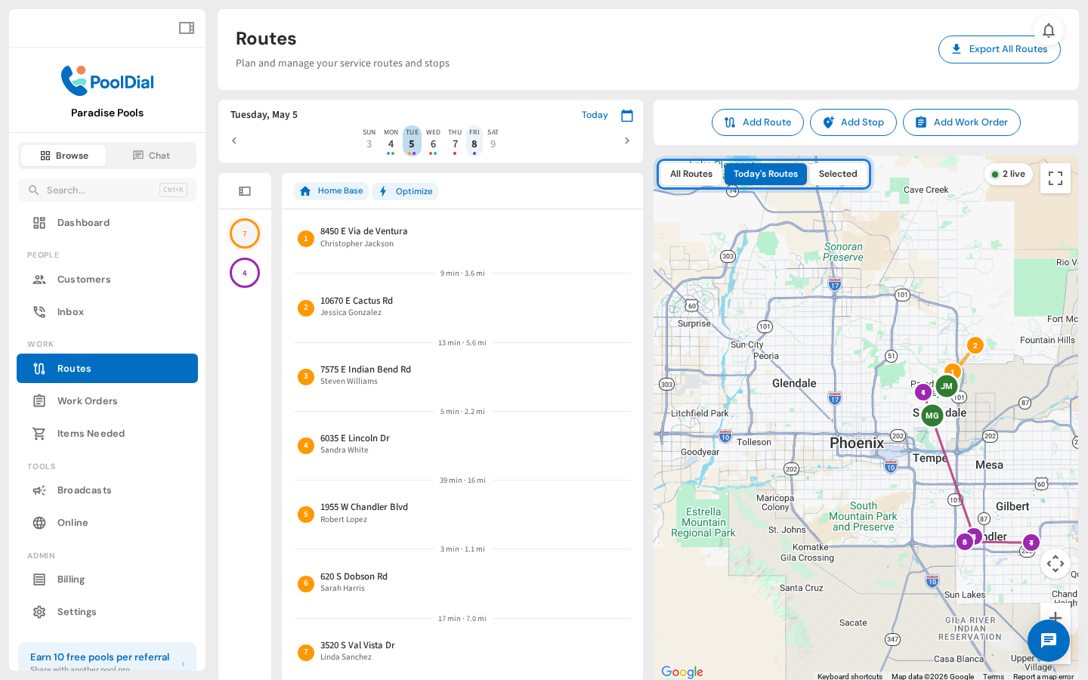Open Work Orders page

tap(107, 401)
